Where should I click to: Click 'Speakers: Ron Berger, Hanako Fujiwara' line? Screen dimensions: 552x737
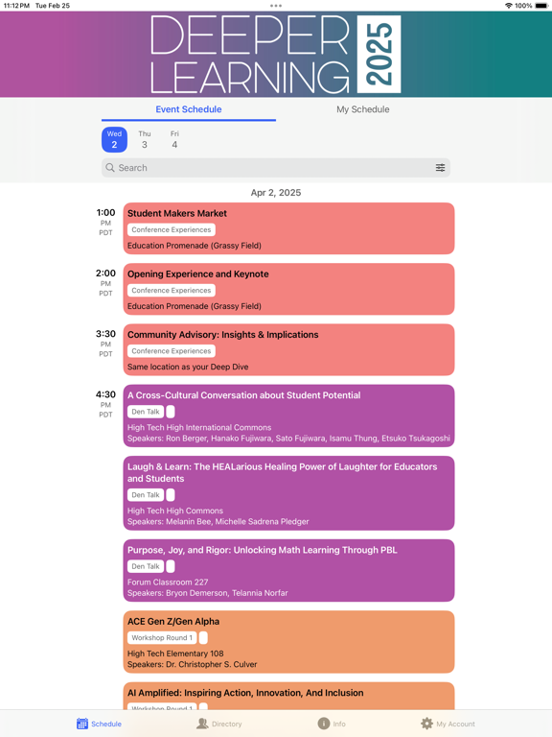[x=288, y=438]
